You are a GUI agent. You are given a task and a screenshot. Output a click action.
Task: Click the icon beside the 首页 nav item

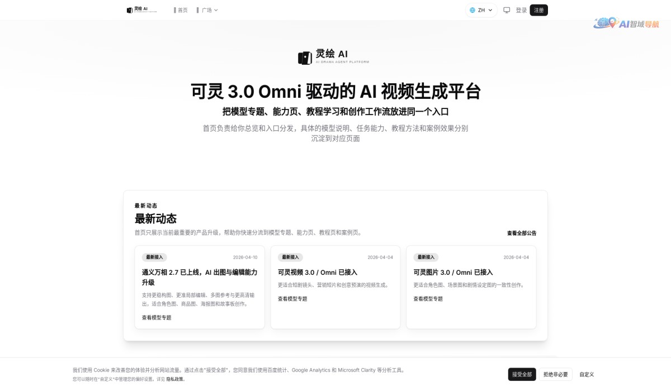(175, 9)
